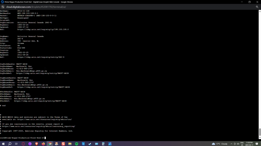
Task: Open Task View from the taskbar
Action: click(x=16, y=144)
